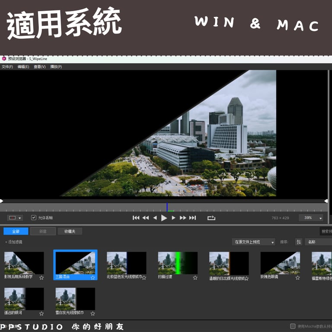Select the 遥远的银河 preset thumbnail
This screenshot has width=332, height=332.
pos(24,299)
